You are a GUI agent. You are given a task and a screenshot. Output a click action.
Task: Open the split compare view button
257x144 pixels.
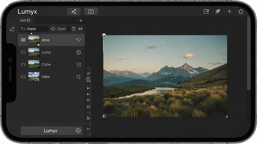point(91,11)
